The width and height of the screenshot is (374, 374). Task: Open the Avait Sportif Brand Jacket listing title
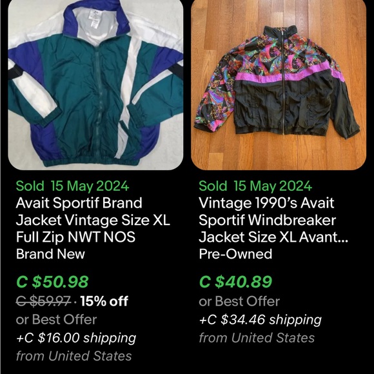pyautogui.click(x=93, y=220)
